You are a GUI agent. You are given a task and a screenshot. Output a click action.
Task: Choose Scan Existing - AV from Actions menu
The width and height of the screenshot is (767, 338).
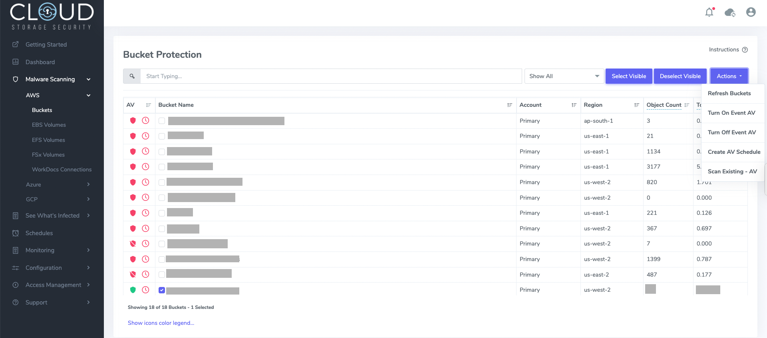732,171
